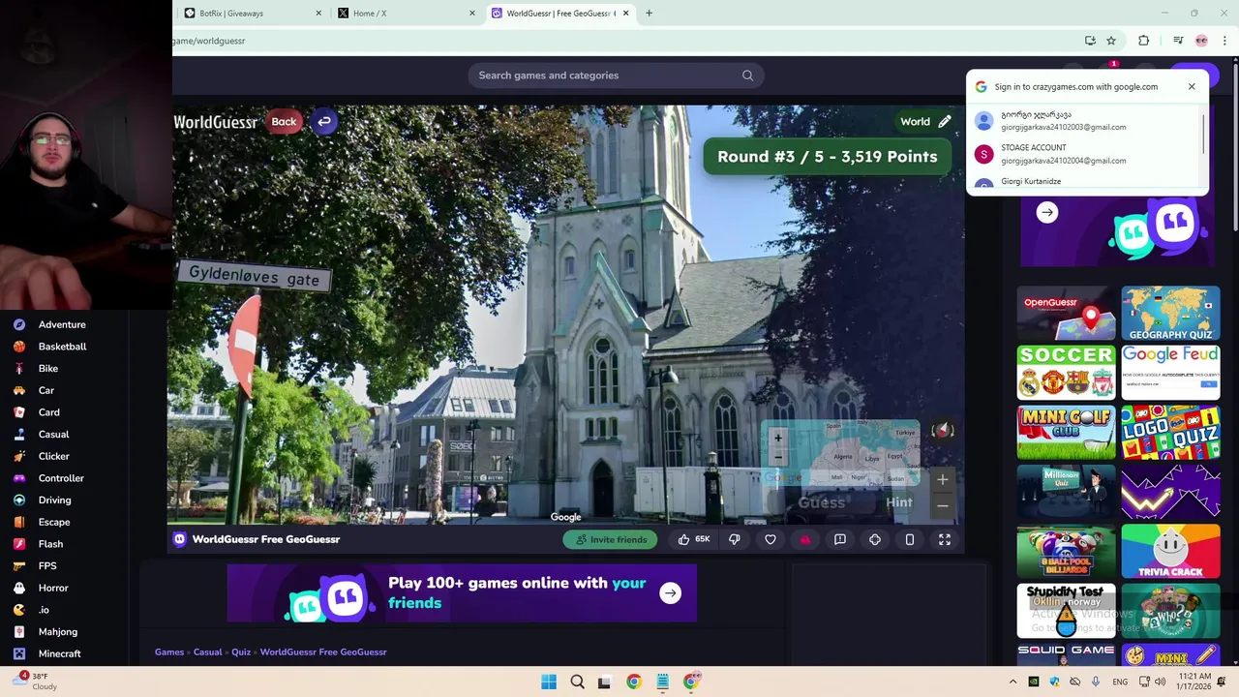Open the Soccer game thumbnail
Image resolution: width=1239 pixels, height=697 pixels.
[1066, 373]
